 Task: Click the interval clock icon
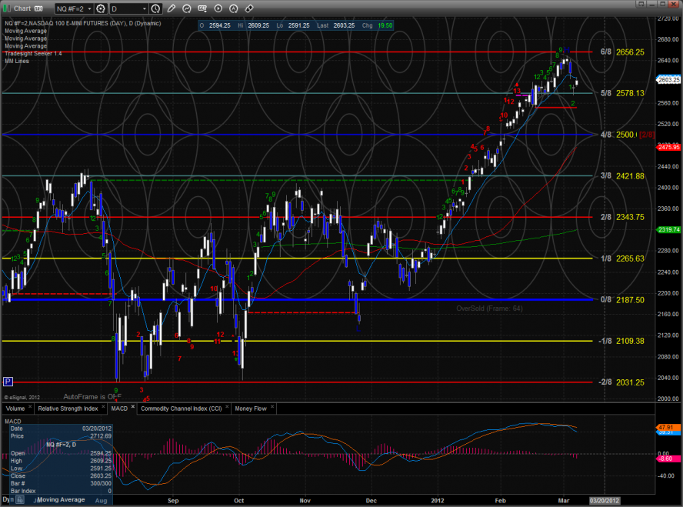pos(156,8)
